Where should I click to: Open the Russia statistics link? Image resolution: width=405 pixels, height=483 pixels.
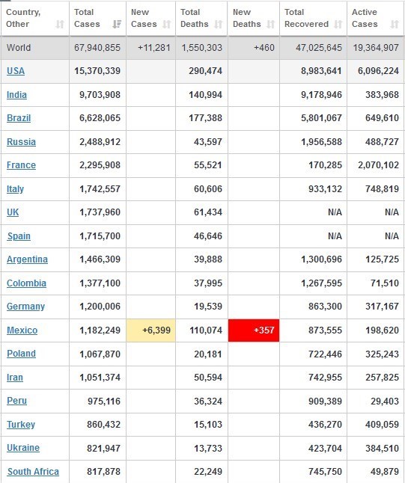(x=21, y=142)
